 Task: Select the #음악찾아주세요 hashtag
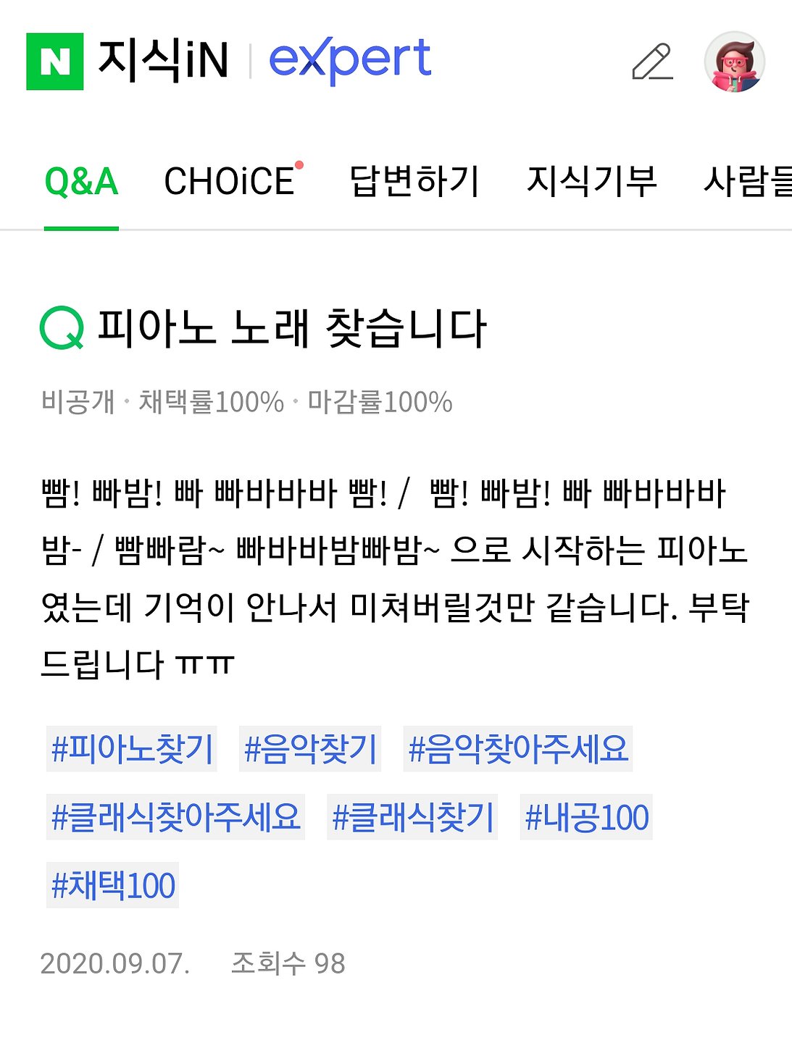point(517,749)
